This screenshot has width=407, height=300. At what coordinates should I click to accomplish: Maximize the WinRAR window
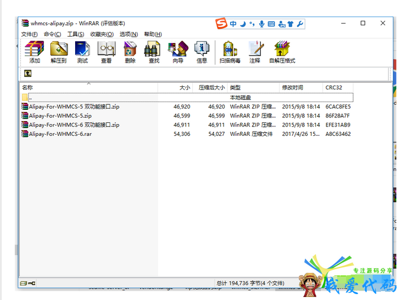pyautogui.click(x=363, y=23)
